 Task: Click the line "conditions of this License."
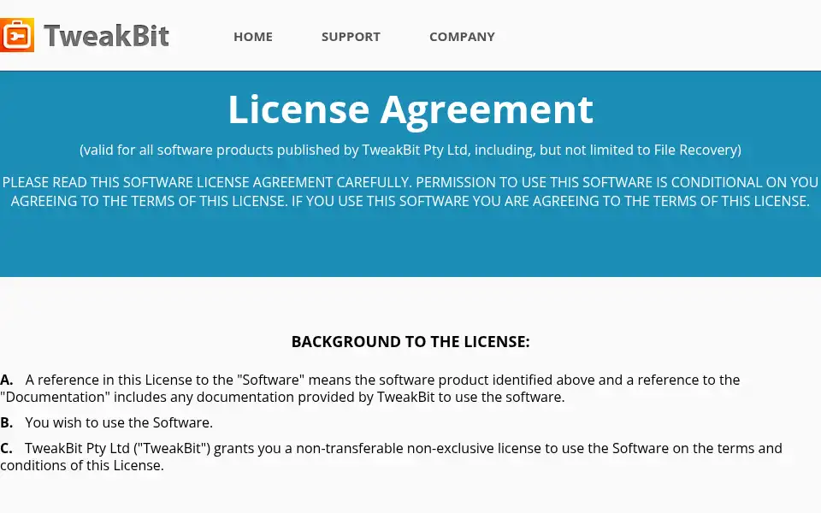point(82,465)
